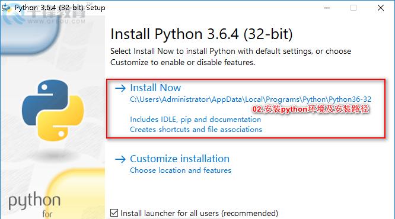Image resolution: width=395 pixels, height=219 pixels.
Task: Click the Select Install Now description paragraph
Action: (x=231, y=57)
